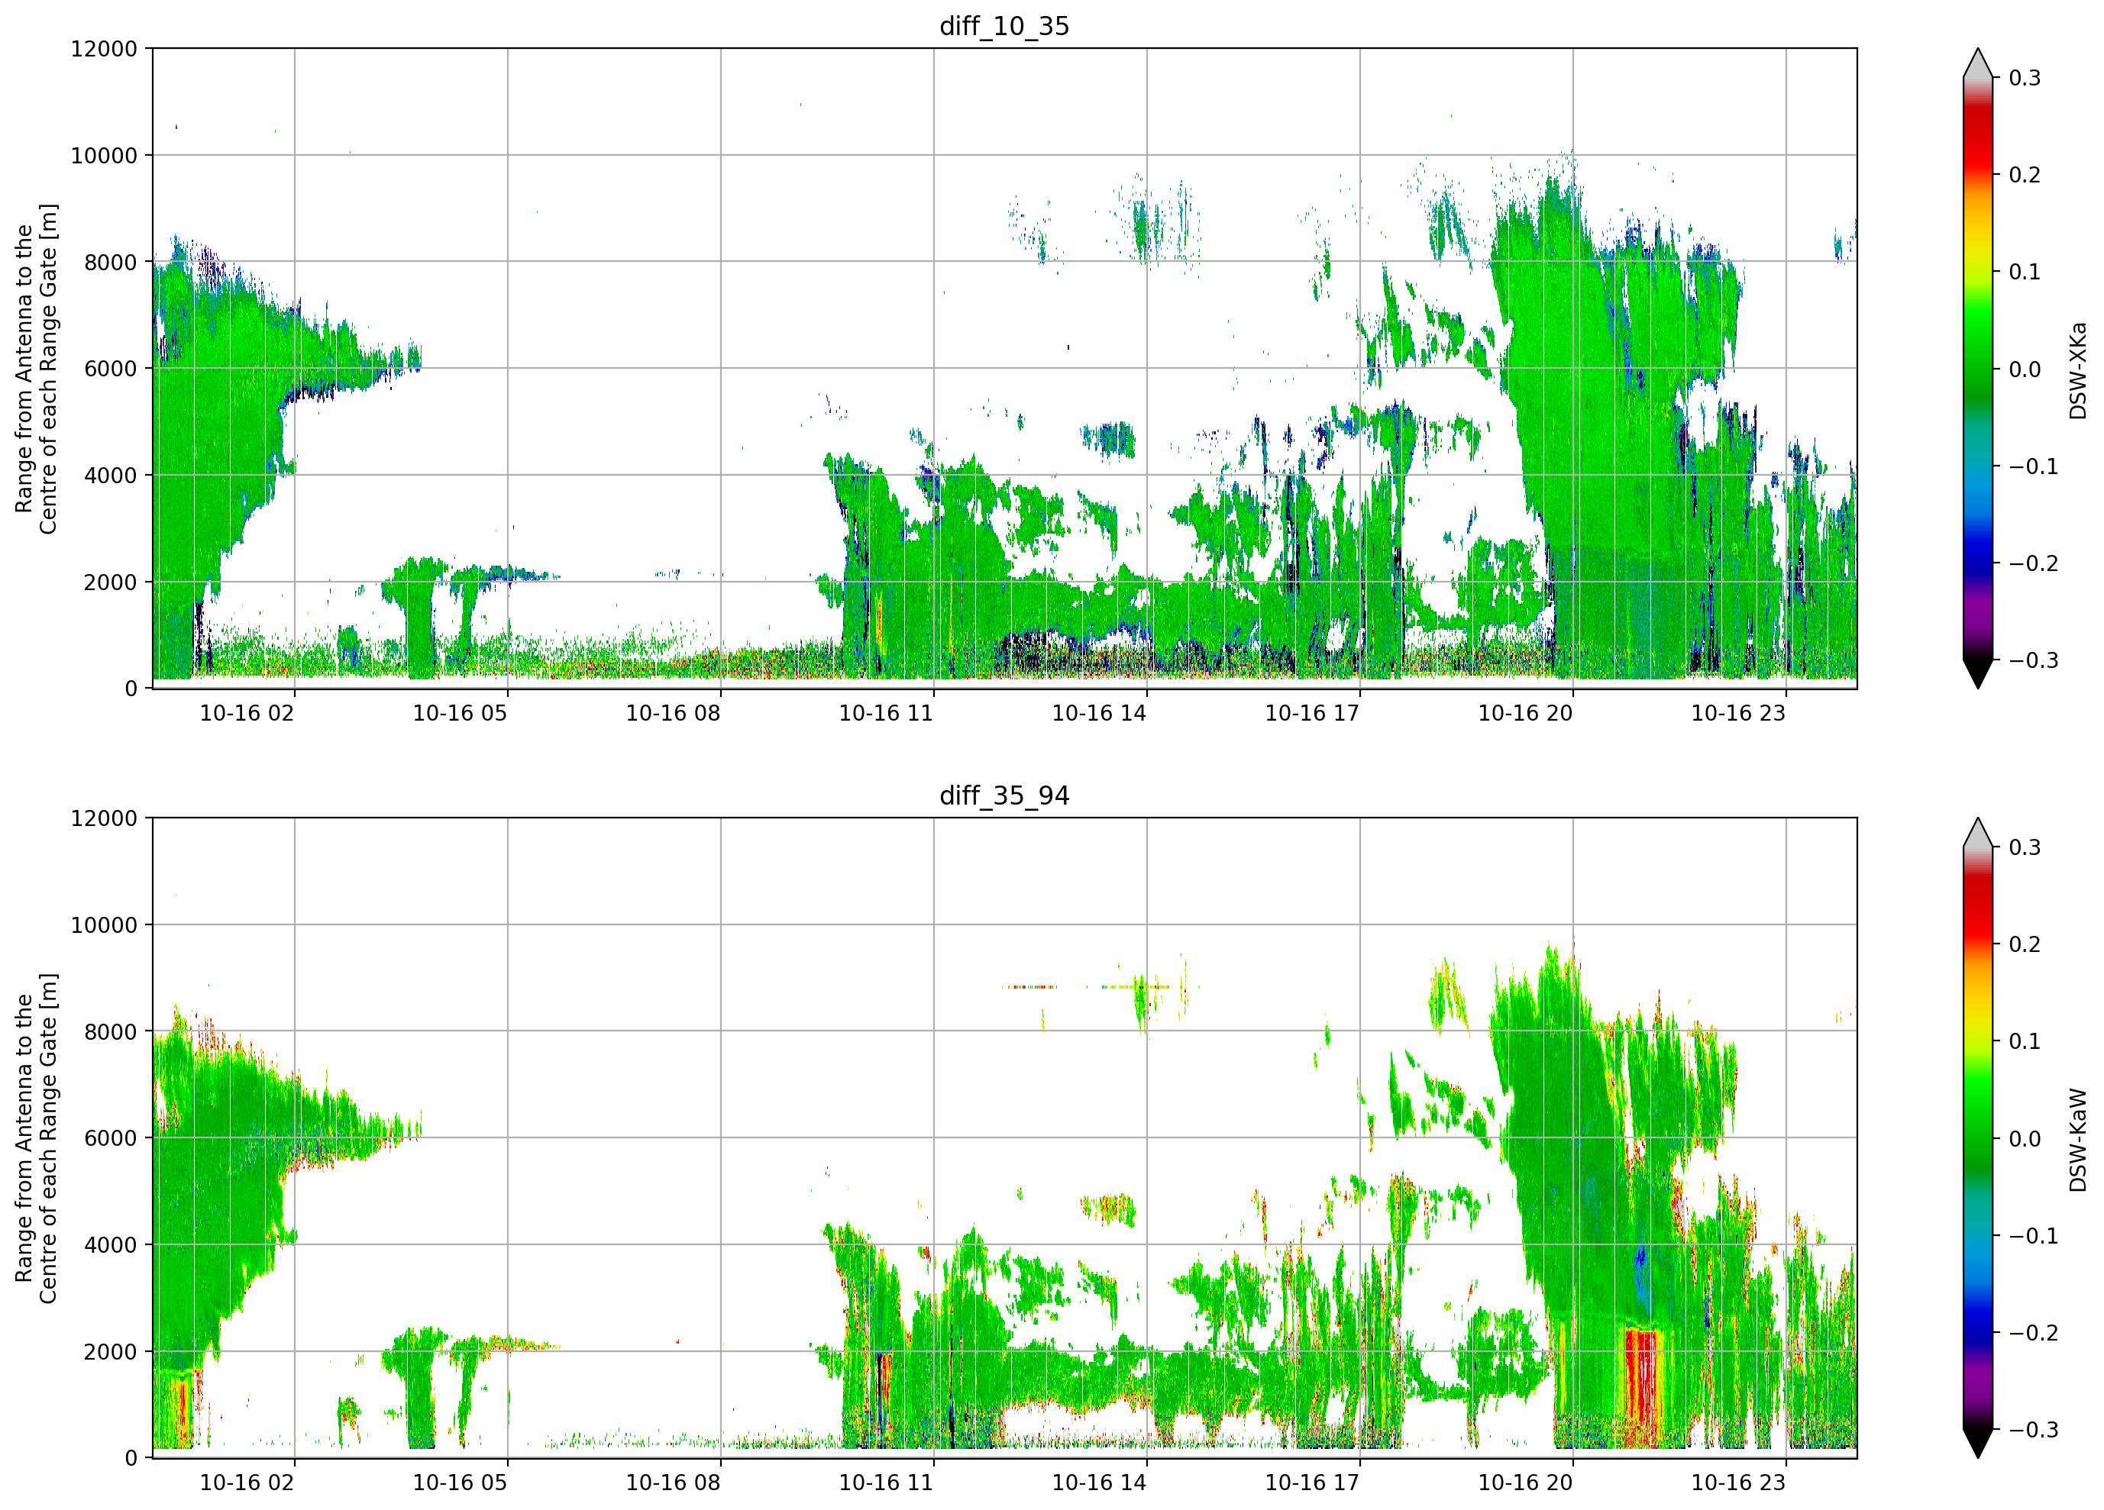Click the '10-16 05' x-tick under diff_10_35
Viewport: 2104px width, 1510px height.
tap(461, 713)
